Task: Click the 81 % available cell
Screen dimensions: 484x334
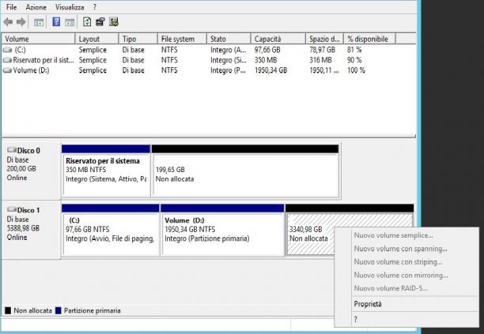Action: (354, 50)
